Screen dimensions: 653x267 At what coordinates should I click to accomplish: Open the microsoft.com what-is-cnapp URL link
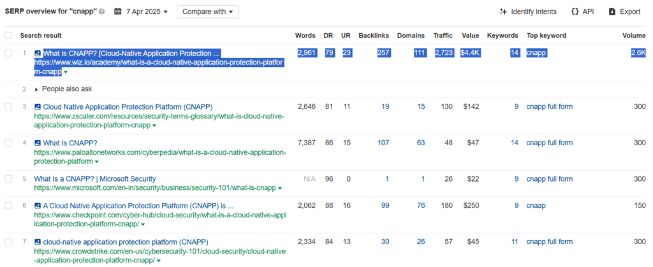[x=155, y=188]
